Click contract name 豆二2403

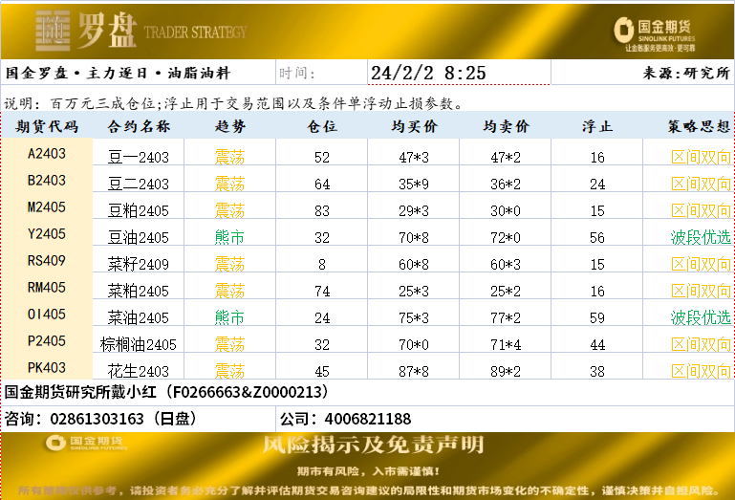[139, 184]
